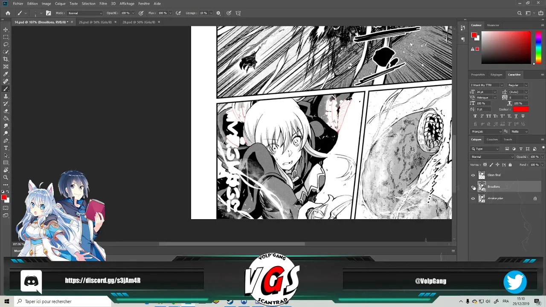This screenshot has height=307, width=546.
Task: Filter layers by smart object icon
Action: point(534,149)
